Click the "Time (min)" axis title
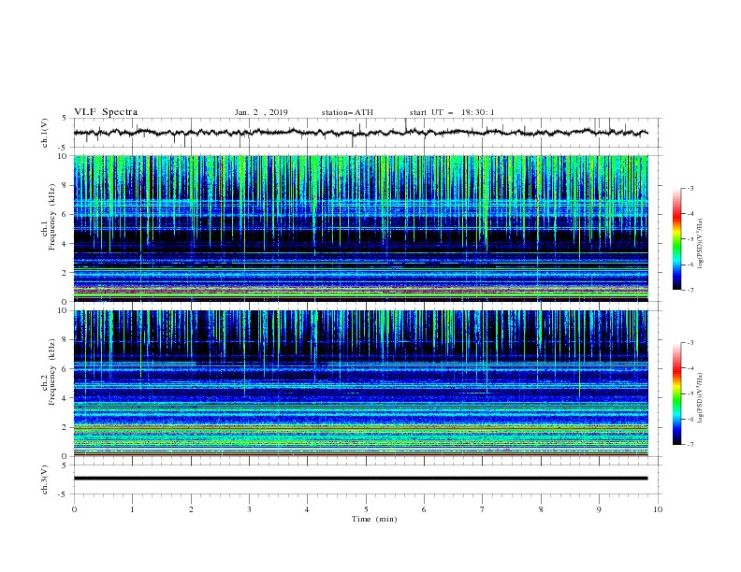 pos(374,519)
